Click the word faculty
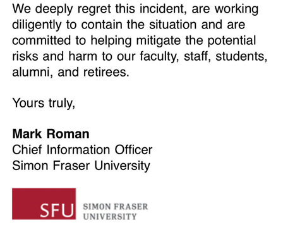Screen dimensions: 283x244 click(159, 57)
